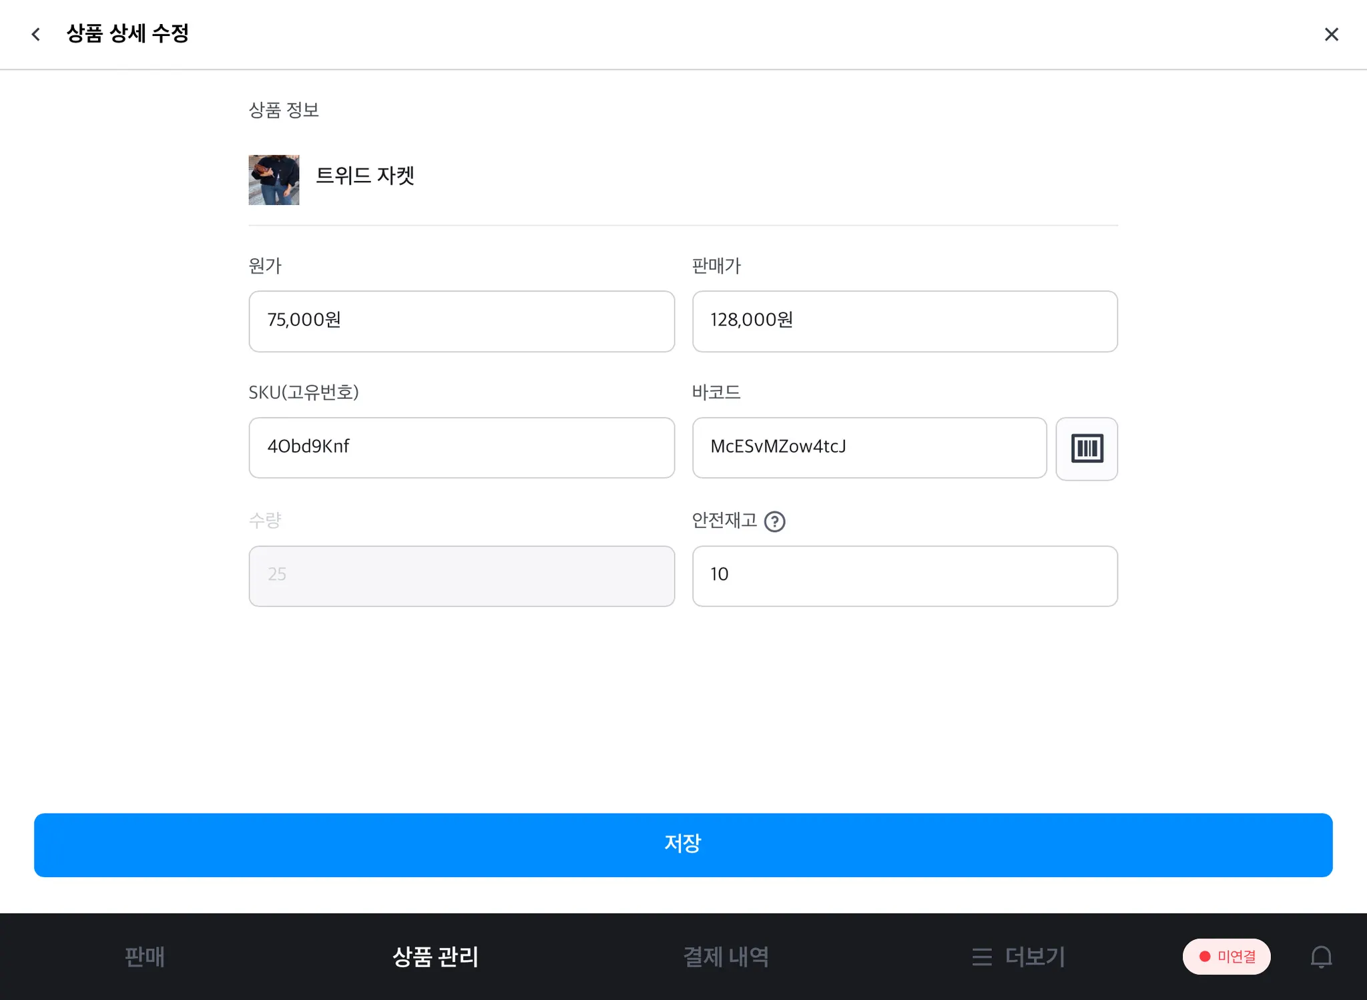The width and height of the screenshot is (1367, 1000).
Task: Open the 더보기 hamburger menu
Action: click(x=1018, y=957)
